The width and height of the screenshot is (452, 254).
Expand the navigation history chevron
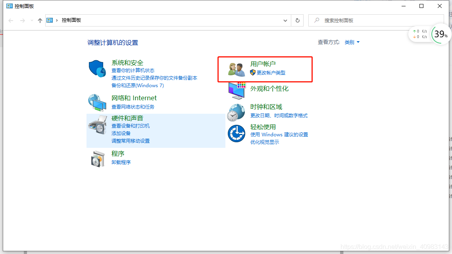coord(32,20)
